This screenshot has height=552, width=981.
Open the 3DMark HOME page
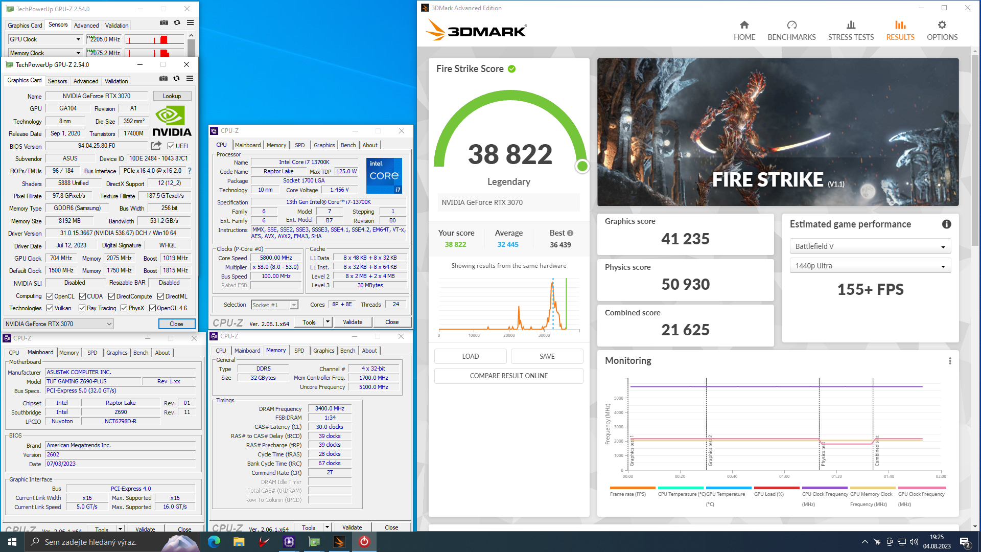744,31
